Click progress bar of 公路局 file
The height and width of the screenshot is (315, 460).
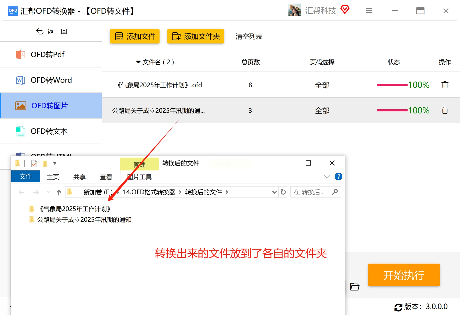(392, 110)
